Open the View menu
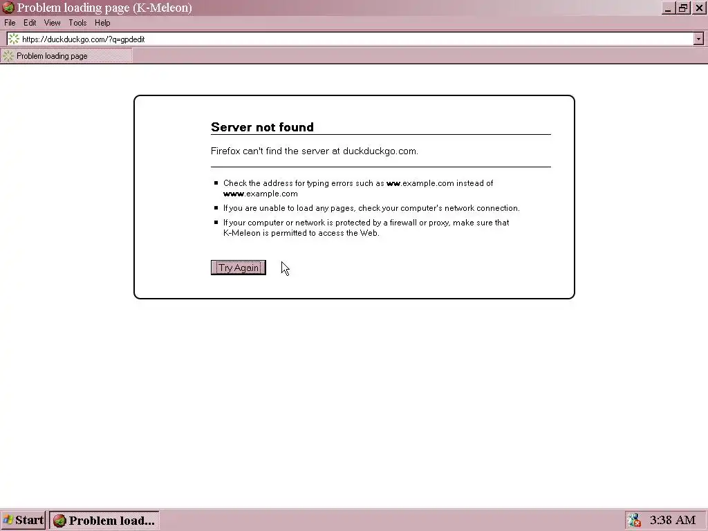Image resolution: width=708 pixels, height=531 pixels. click(53, 23)
